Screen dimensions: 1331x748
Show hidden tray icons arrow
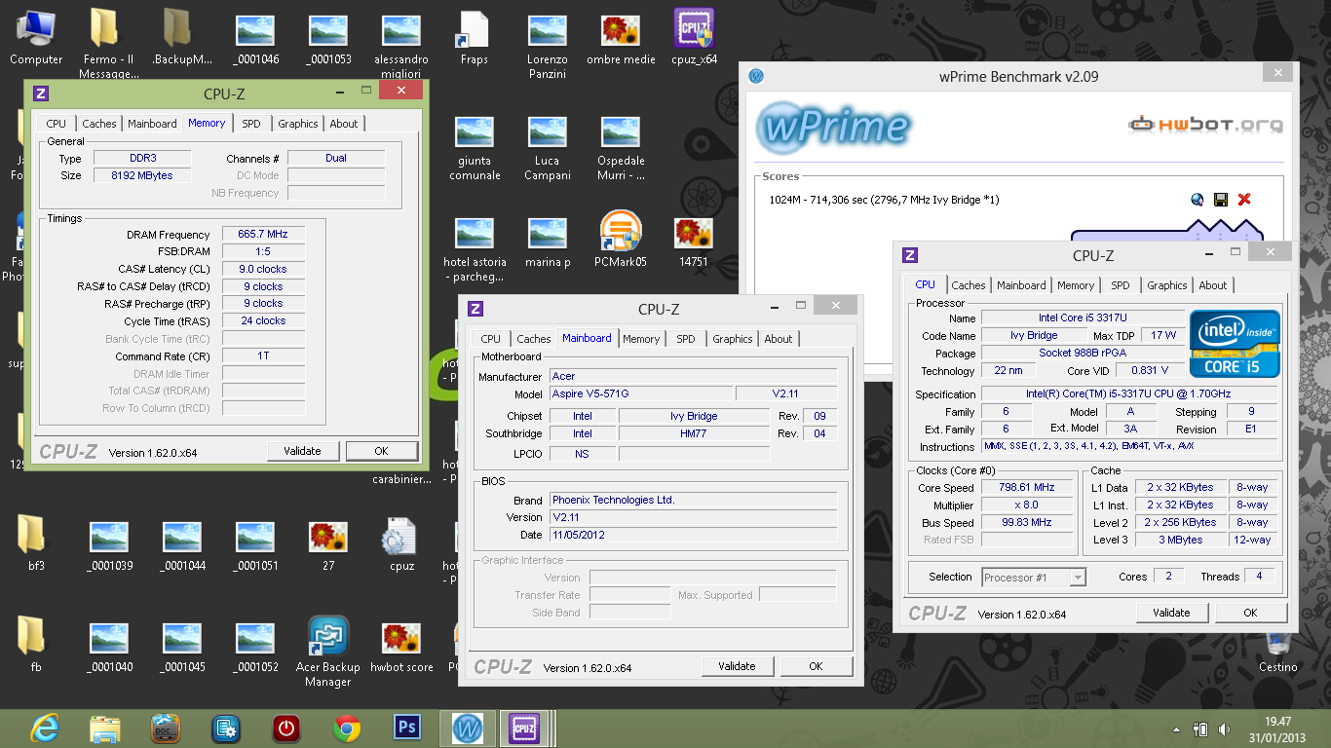tap(1175, 729)
